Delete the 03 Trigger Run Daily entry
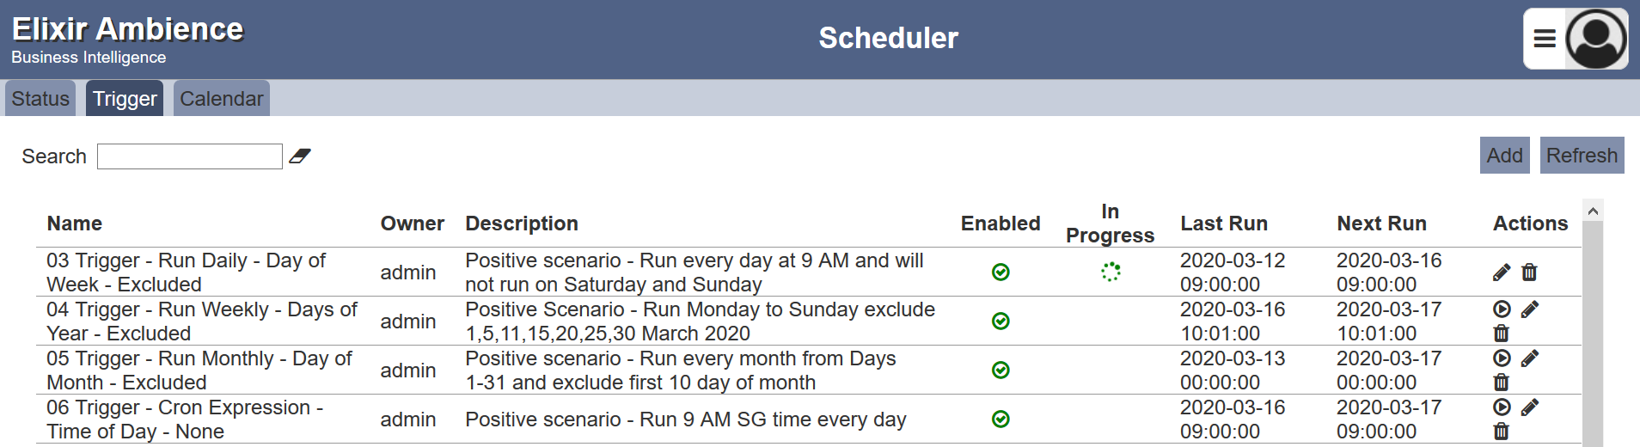The height and width of the screenshot is (447, 1640). pos(1529,272)
